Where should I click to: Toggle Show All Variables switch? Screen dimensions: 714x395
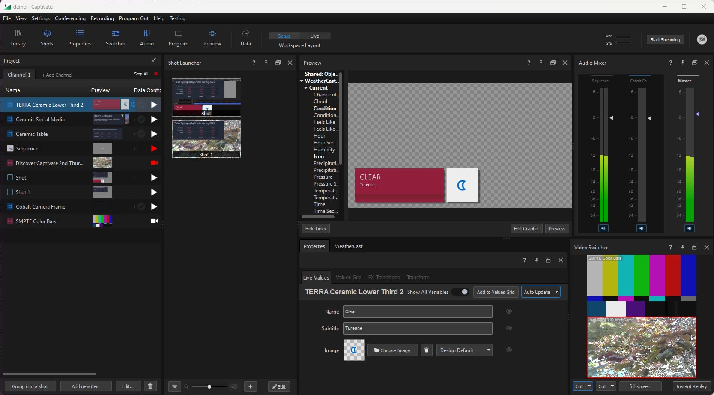460,292
